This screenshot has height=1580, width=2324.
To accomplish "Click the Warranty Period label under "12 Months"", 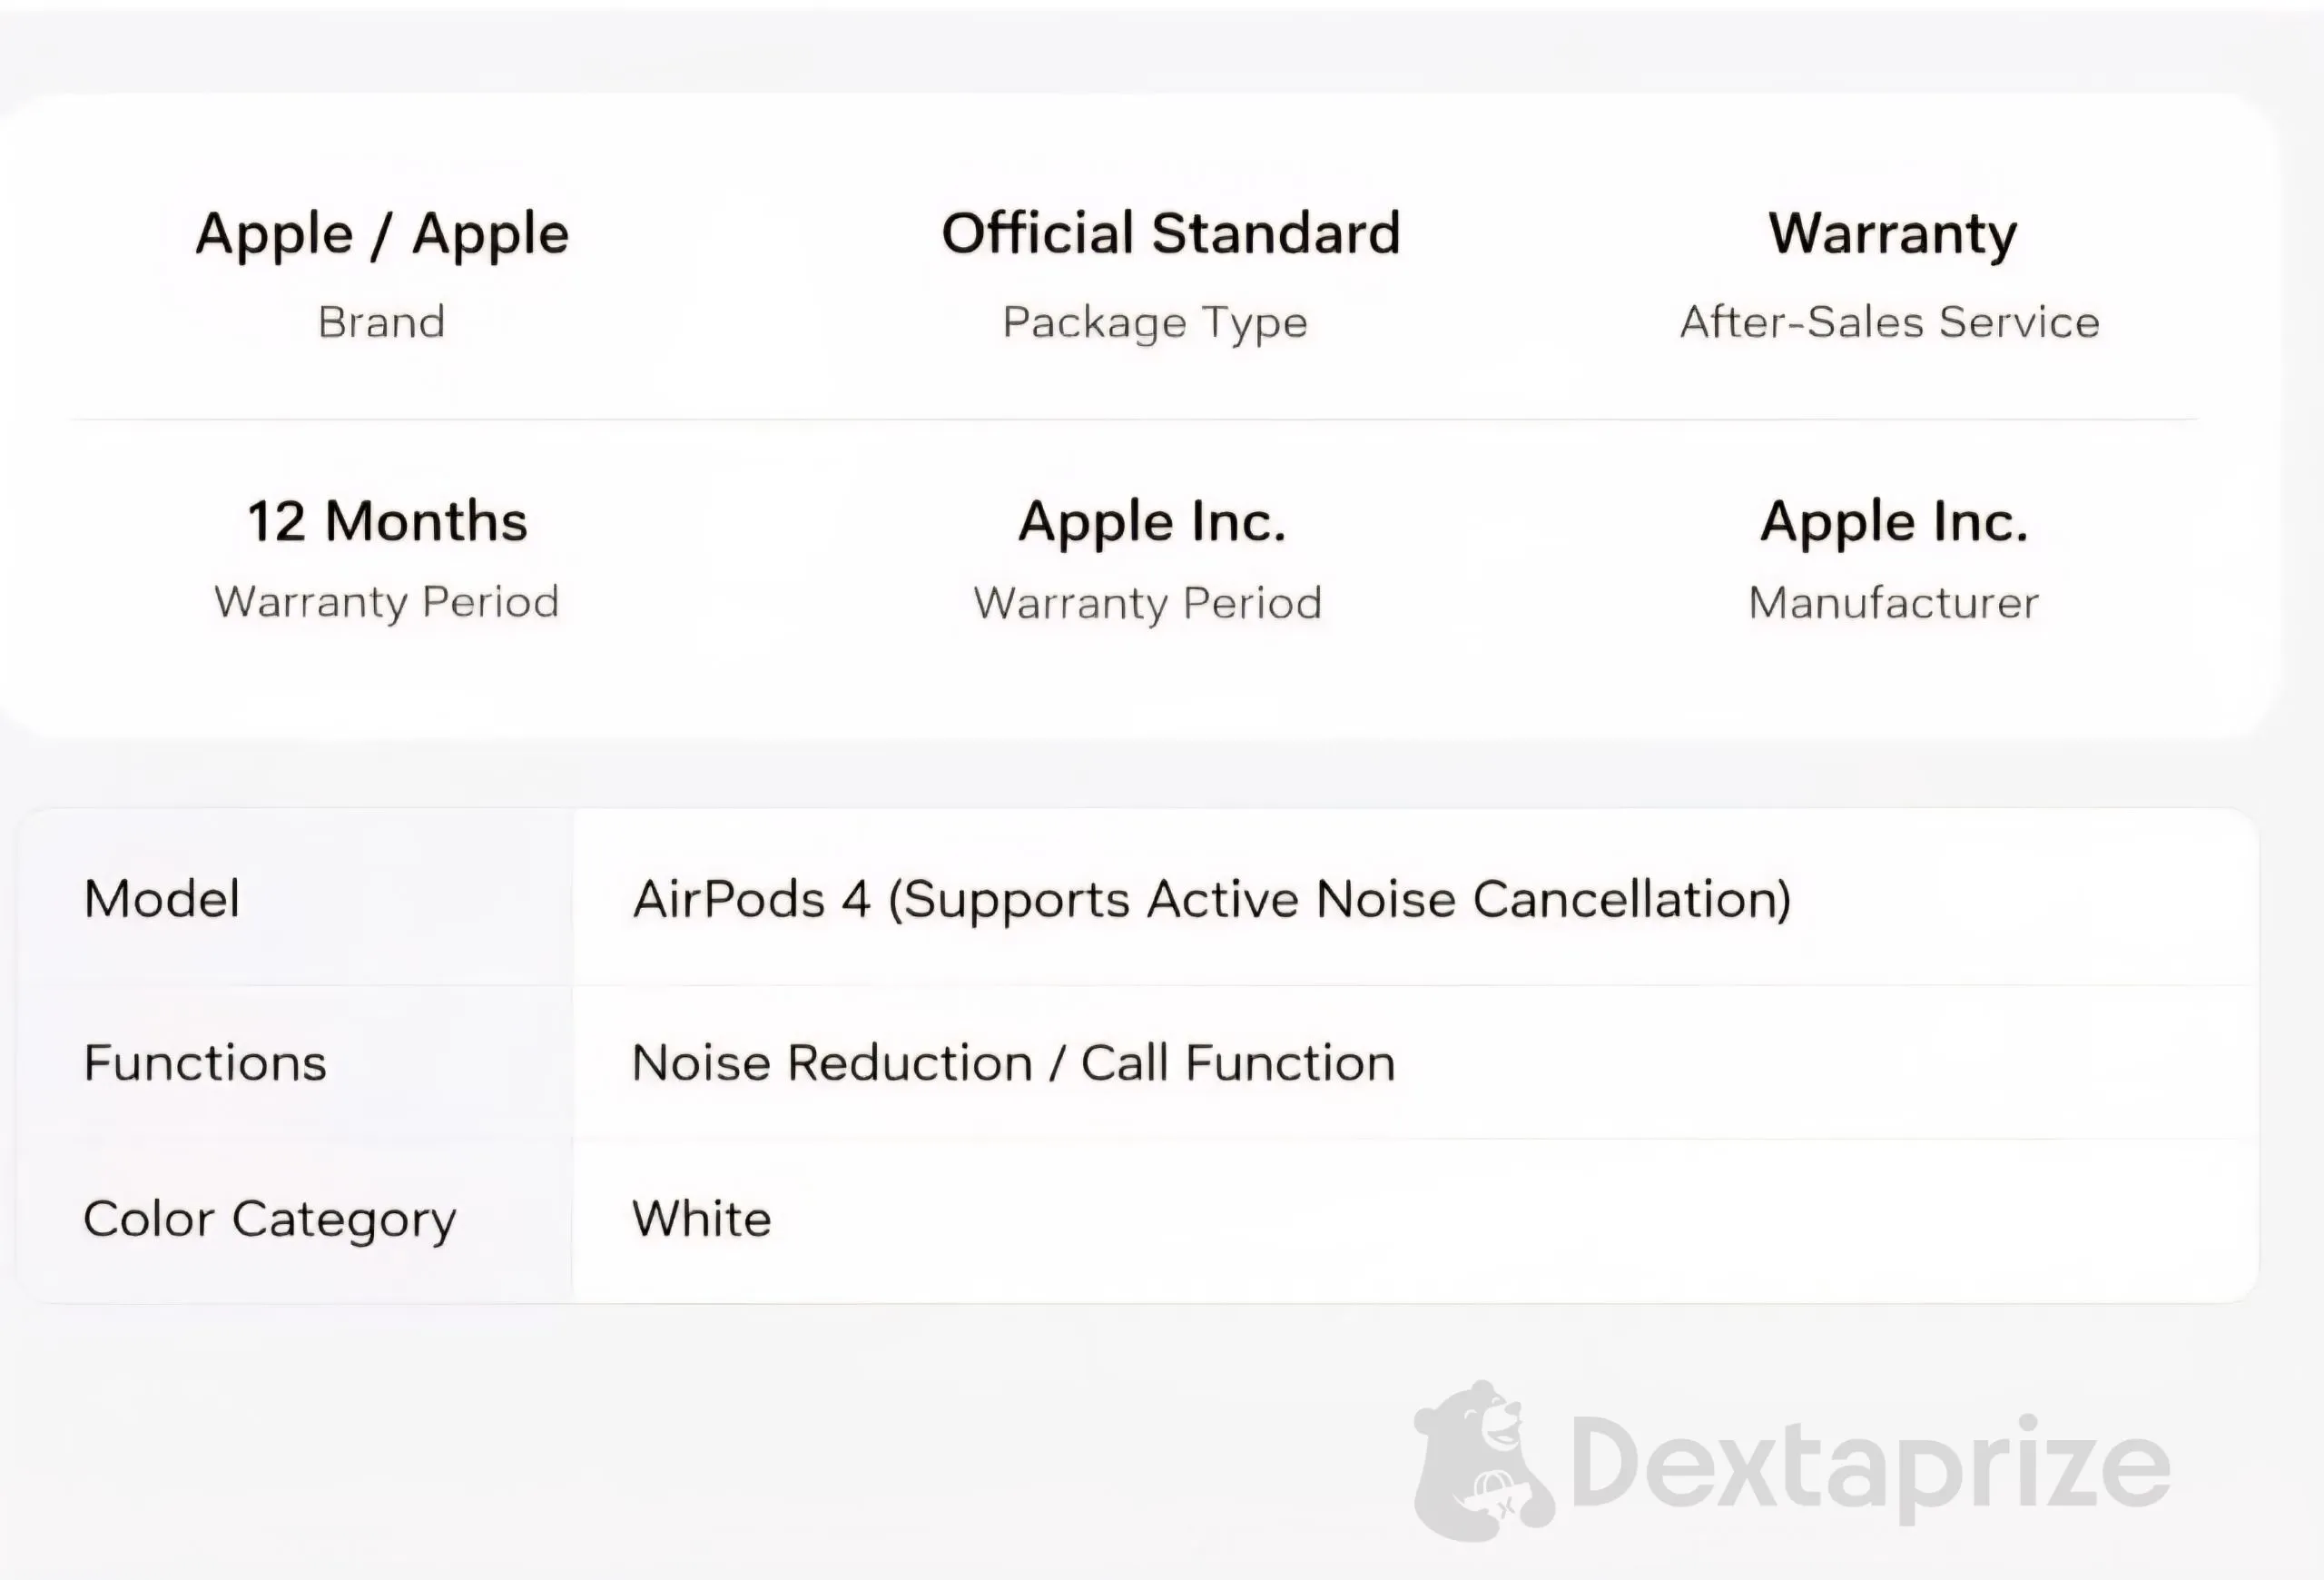I will tap(386, 602).
